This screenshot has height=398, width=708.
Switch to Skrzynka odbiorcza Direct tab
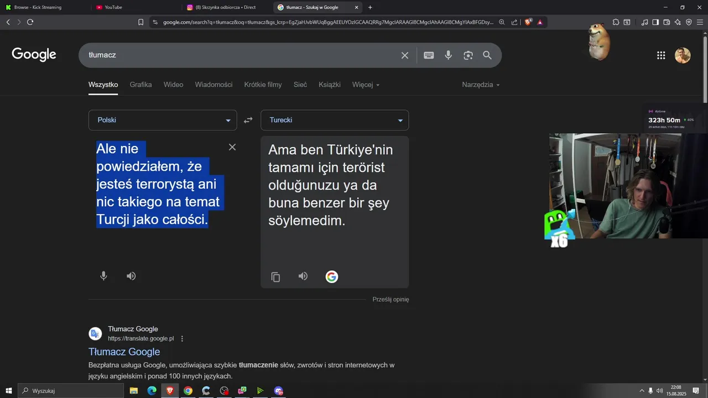pyautogui.click(x=227, y=7)
